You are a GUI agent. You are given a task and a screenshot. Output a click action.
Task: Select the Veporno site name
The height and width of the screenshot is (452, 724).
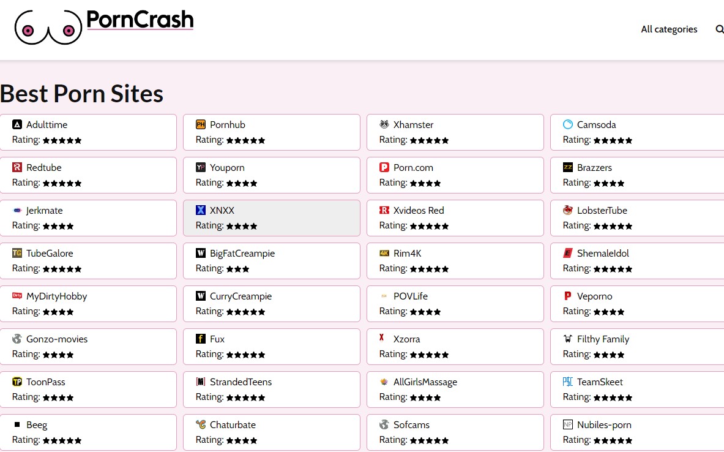pyautogui.click(x=595, y=296)
